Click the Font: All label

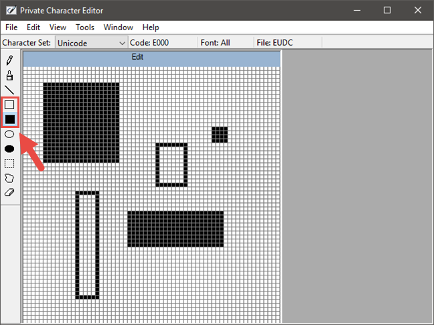click(x=216, y=43)
